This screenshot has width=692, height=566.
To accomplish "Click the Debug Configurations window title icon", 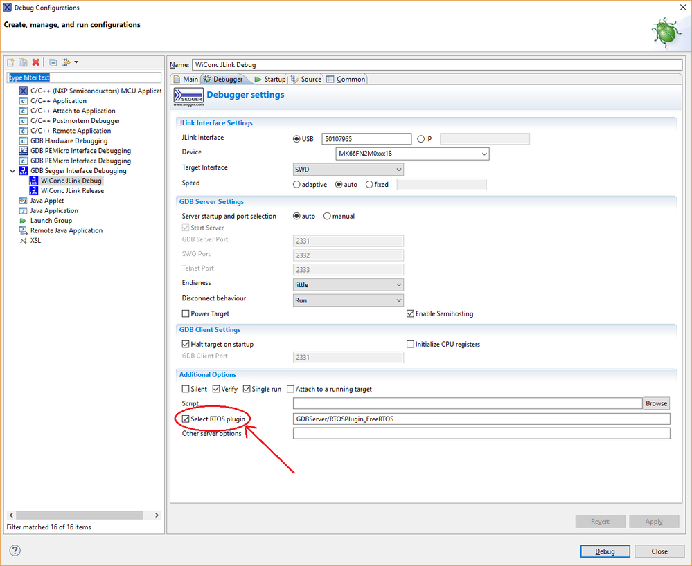I will [7, 8].
